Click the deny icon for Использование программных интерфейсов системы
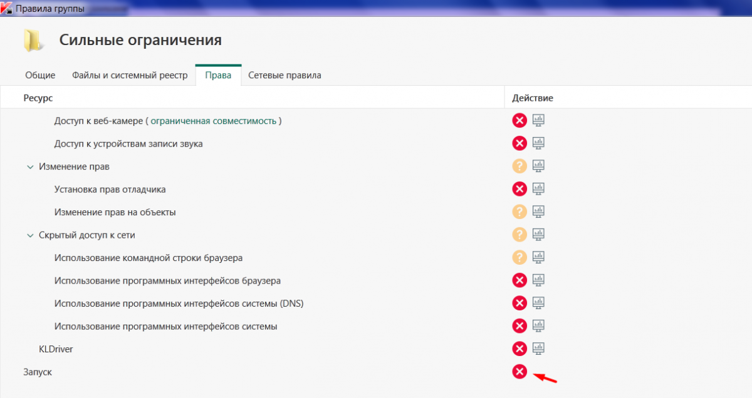Image resolution: width=752 pixels, height=398 pixels. 520,325
